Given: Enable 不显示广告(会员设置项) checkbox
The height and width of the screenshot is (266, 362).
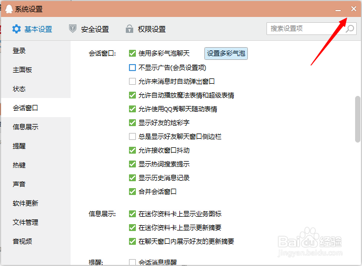Looking at the screenshot, I should pos(132,67).
